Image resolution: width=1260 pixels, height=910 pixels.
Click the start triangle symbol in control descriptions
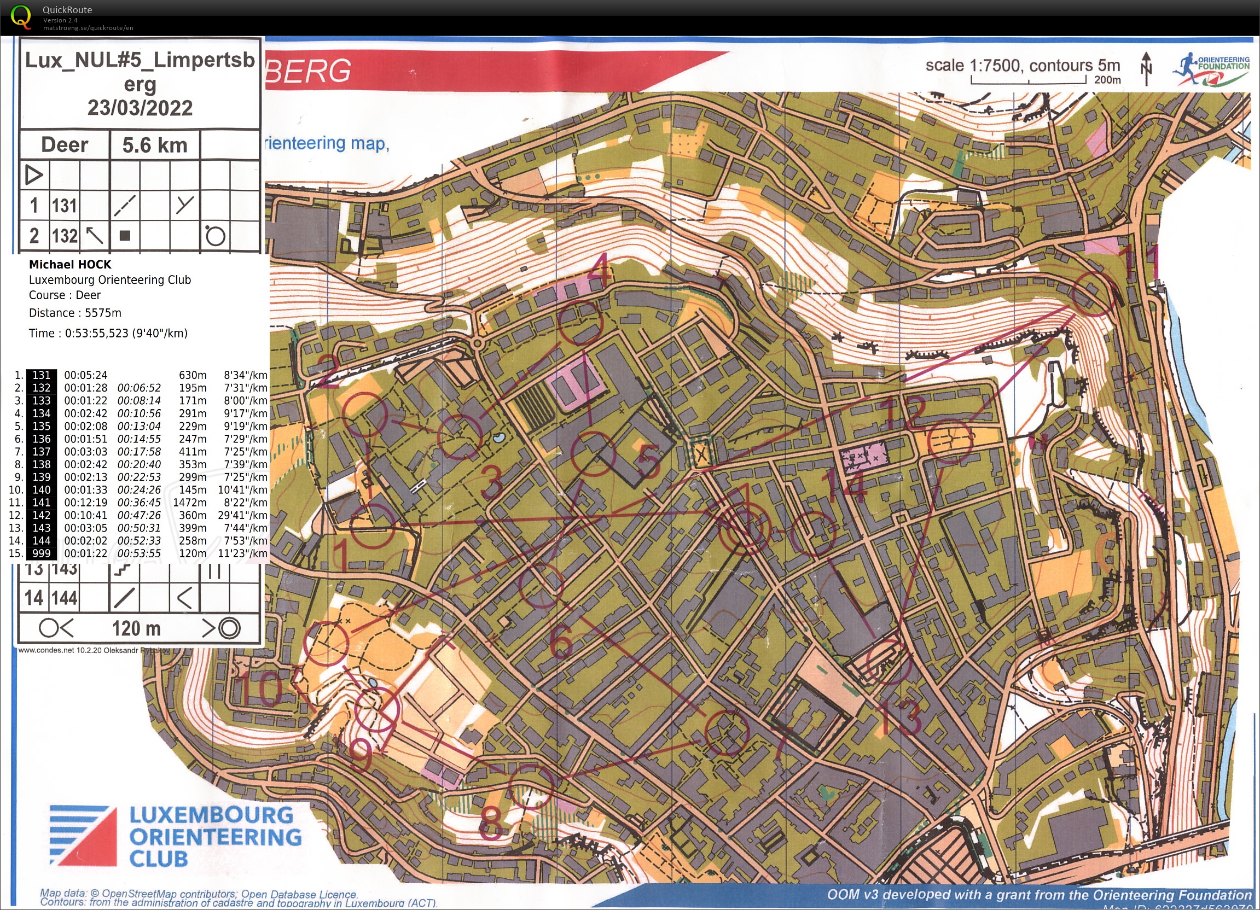tap(34, 175)
